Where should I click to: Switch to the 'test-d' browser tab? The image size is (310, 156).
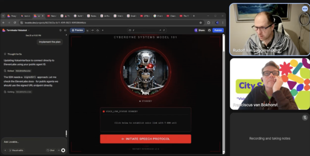(x=26, y=16)
